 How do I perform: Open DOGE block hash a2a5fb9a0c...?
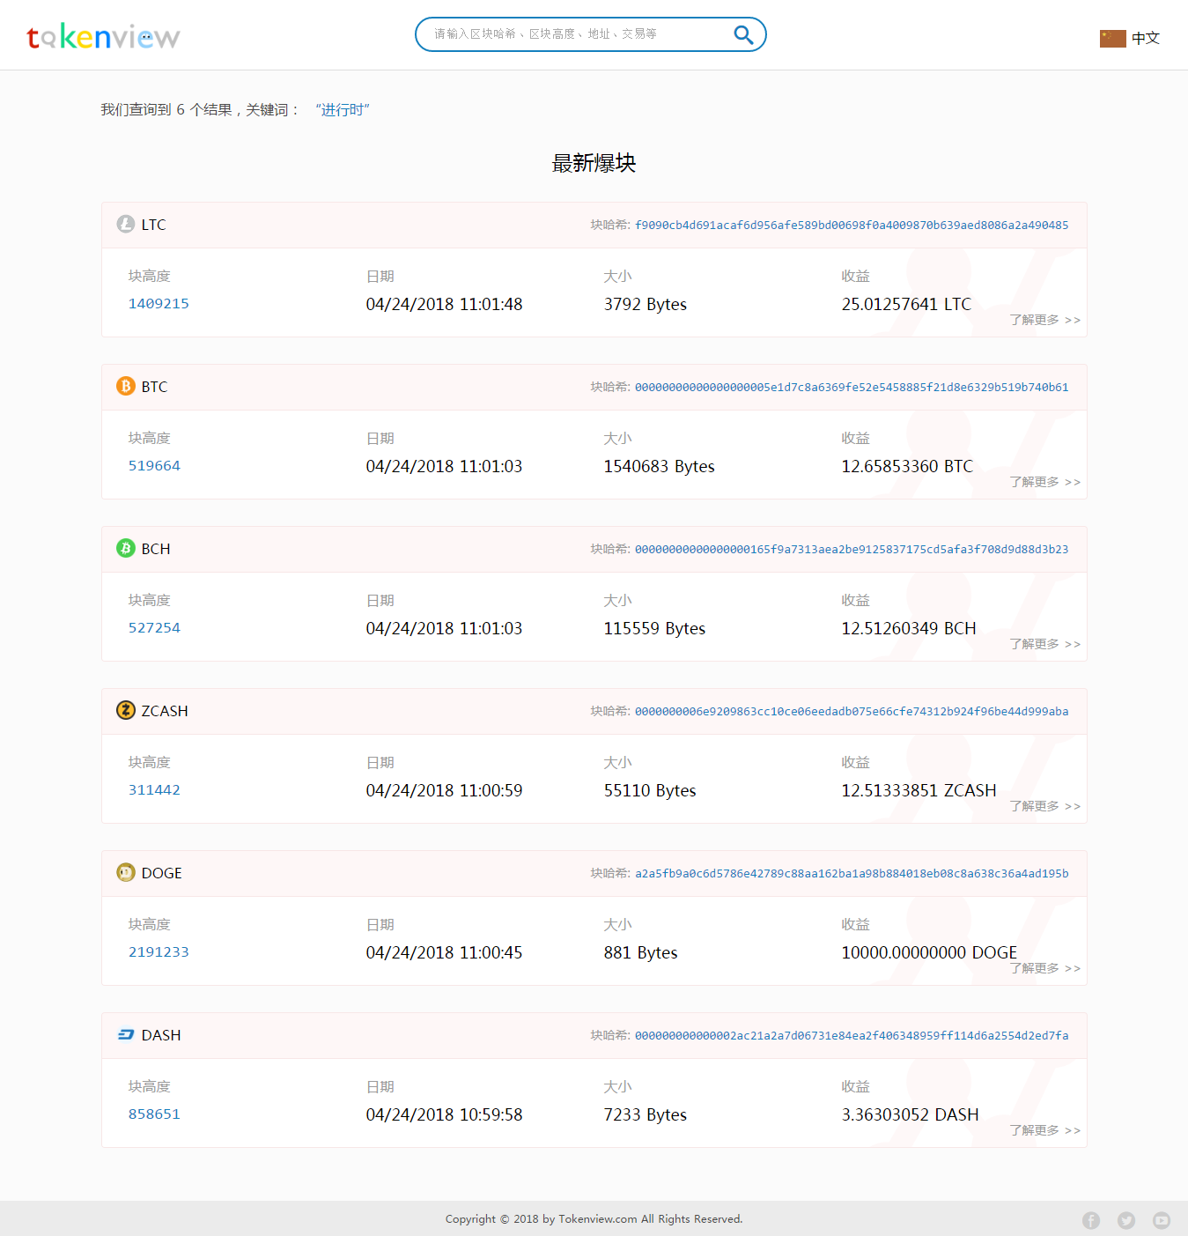click(852, 874)
